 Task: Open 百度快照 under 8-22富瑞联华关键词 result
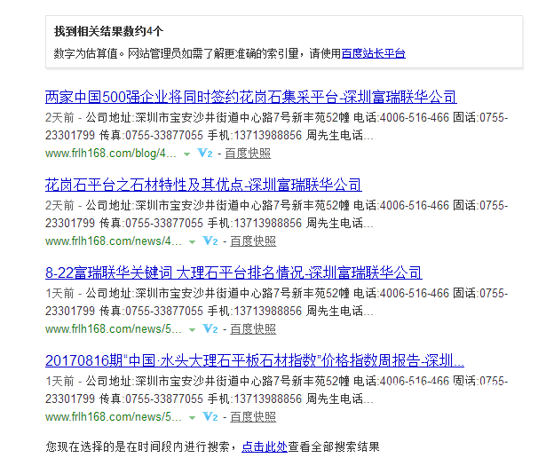pyautogui.click(x=253, y=329)
